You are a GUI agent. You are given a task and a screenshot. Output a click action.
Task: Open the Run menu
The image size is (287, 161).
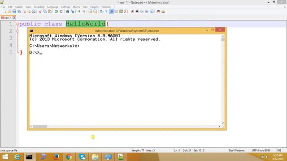click(x=85, y=7)
